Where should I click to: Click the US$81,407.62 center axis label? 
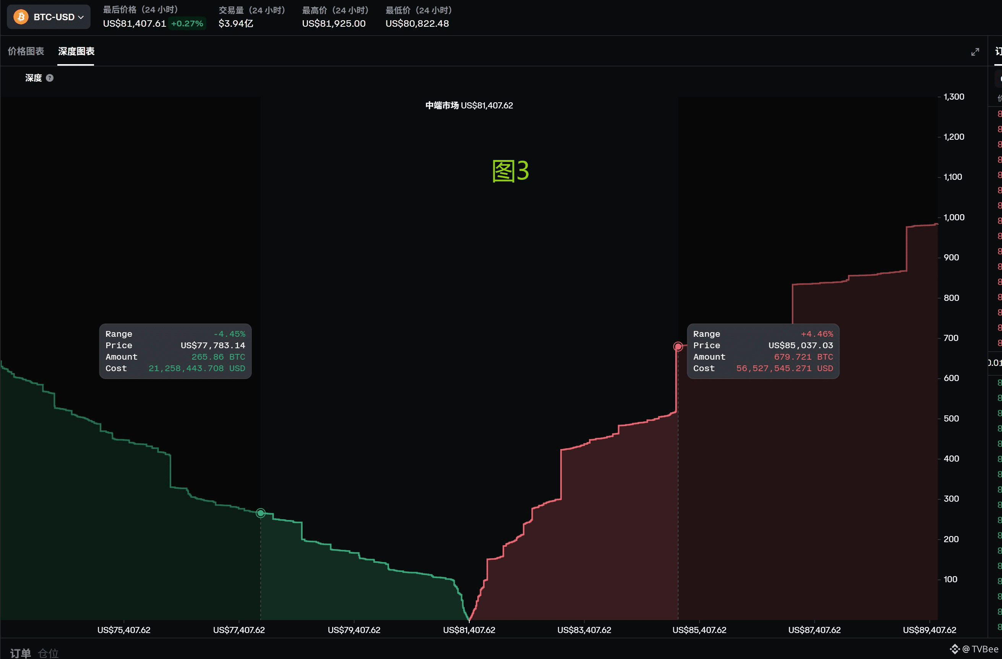tap(469, 630)
